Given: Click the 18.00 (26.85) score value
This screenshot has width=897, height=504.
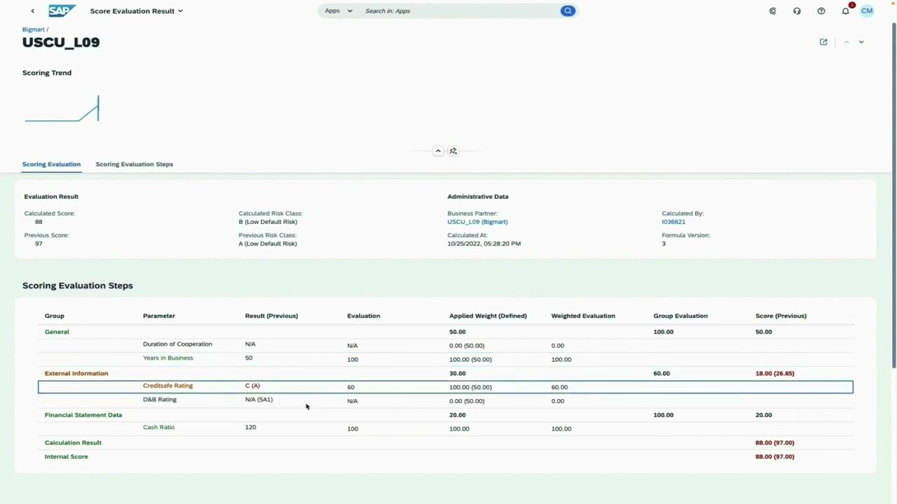Looking at the screenshot, I should (774, 374).
